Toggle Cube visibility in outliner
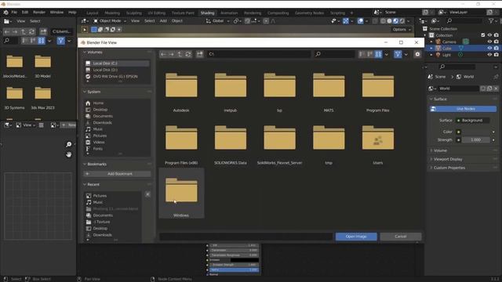Image resolution: width=502 pixels, height=282 pixels. coord(489,49)
